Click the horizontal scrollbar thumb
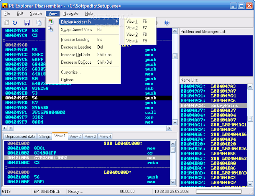 [x=11, y=128]
